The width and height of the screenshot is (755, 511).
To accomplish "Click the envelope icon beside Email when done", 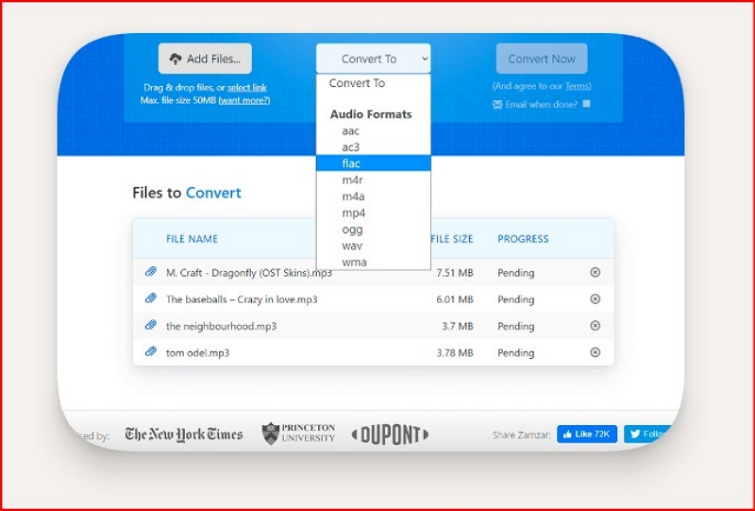I will point(497,105).
